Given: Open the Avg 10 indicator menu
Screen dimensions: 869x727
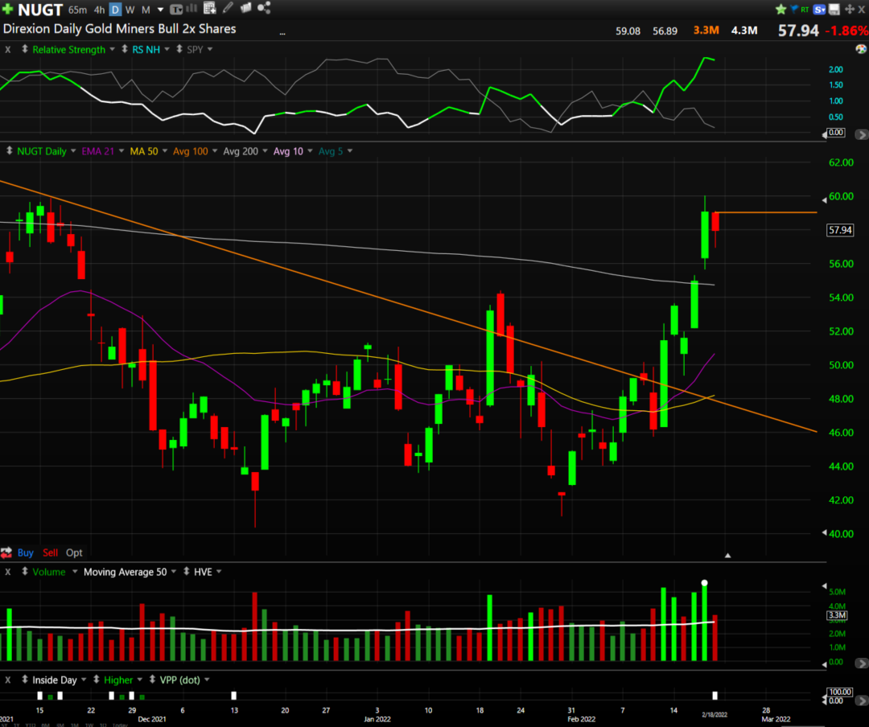Looking at the screenshot, I should 293,151.
